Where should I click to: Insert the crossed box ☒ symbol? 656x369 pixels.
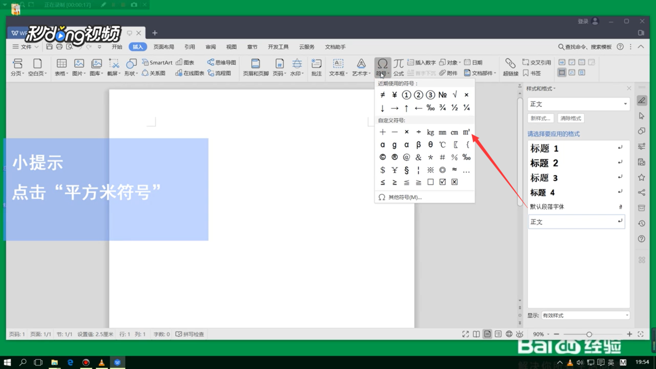pos(455,182)
